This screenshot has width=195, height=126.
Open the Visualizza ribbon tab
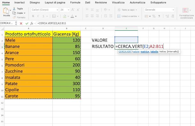click(118, 3)
